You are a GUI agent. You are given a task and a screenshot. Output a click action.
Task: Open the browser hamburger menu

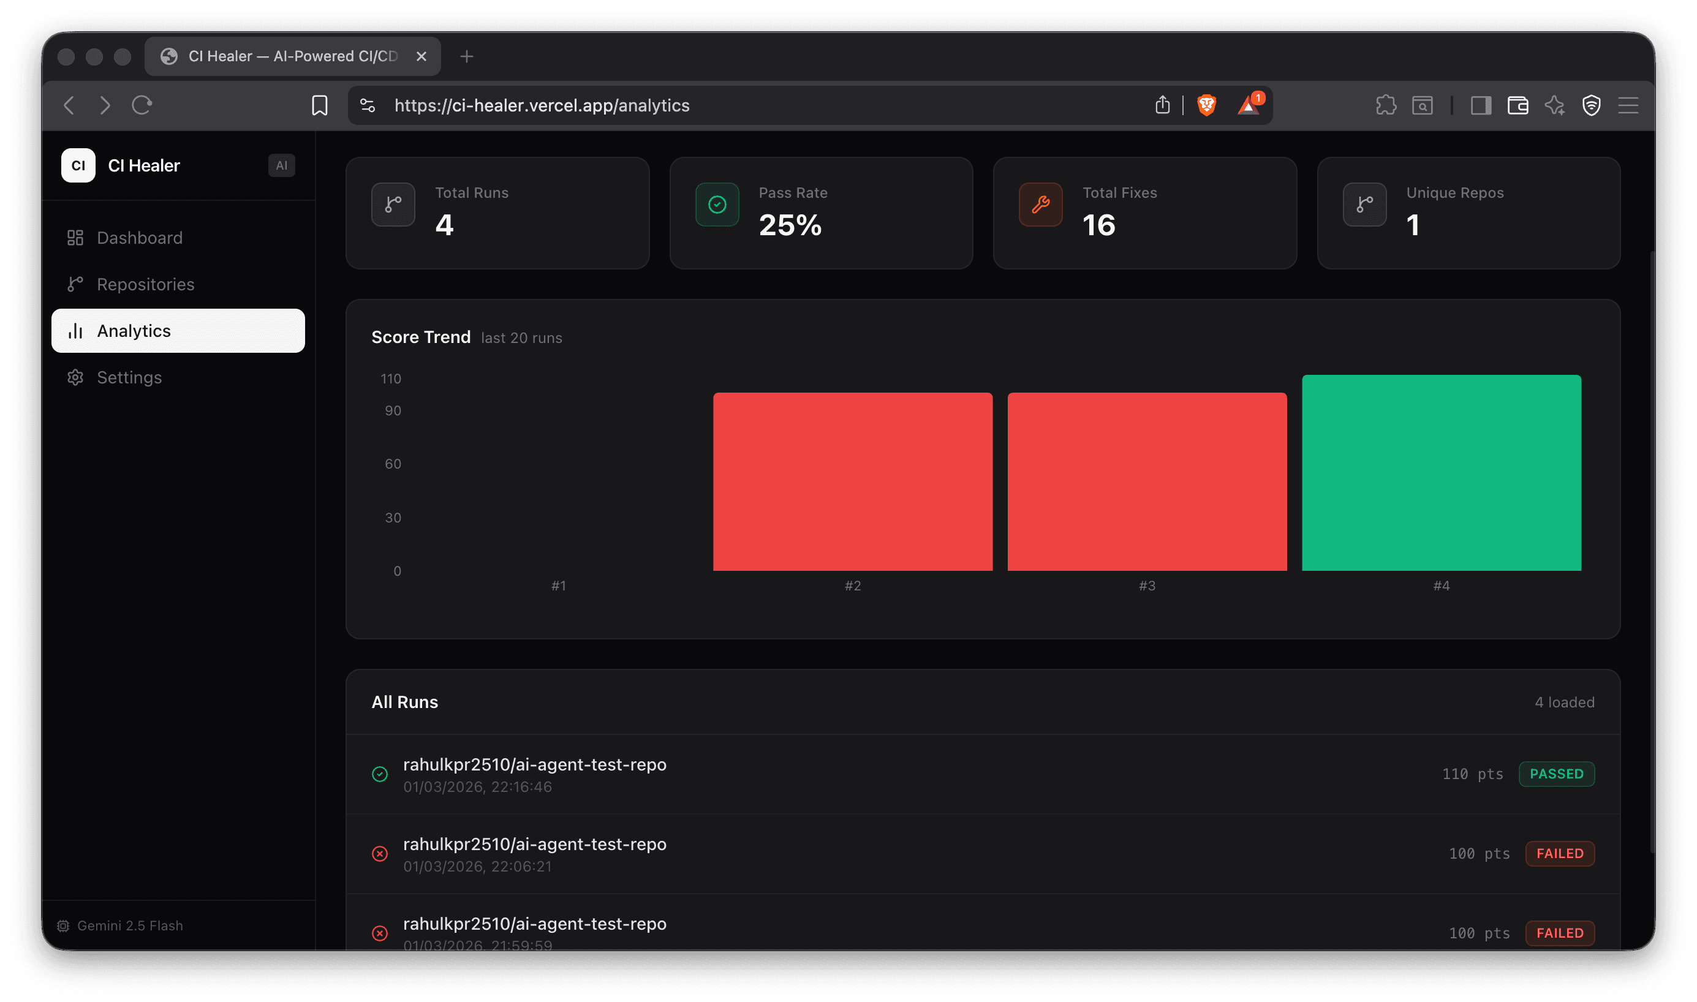(x=1628, y=105)
